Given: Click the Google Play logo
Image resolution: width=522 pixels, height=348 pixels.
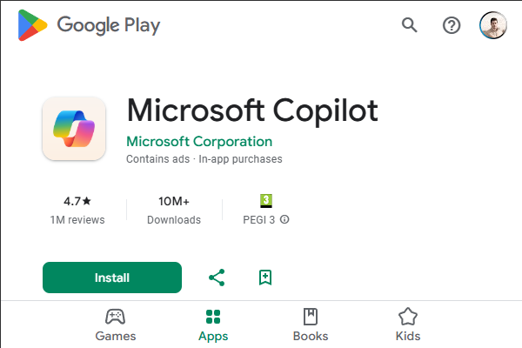Looking at the screenshot, I should click(x=32, y=25).
